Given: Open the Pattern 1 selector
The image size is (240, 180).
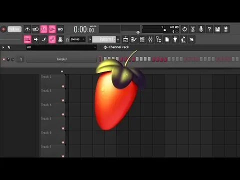Looking at the screenshot, I should (x=104, y=39).
